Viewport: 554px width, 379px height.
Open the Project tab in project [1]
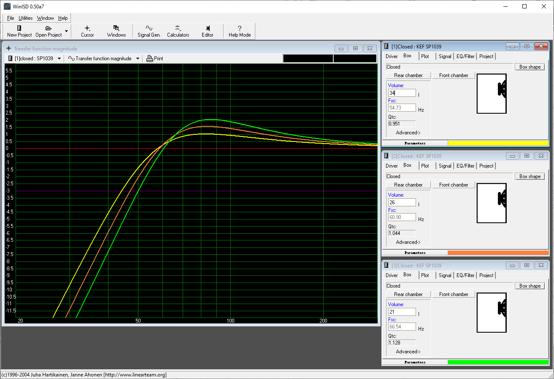point(486,56)
